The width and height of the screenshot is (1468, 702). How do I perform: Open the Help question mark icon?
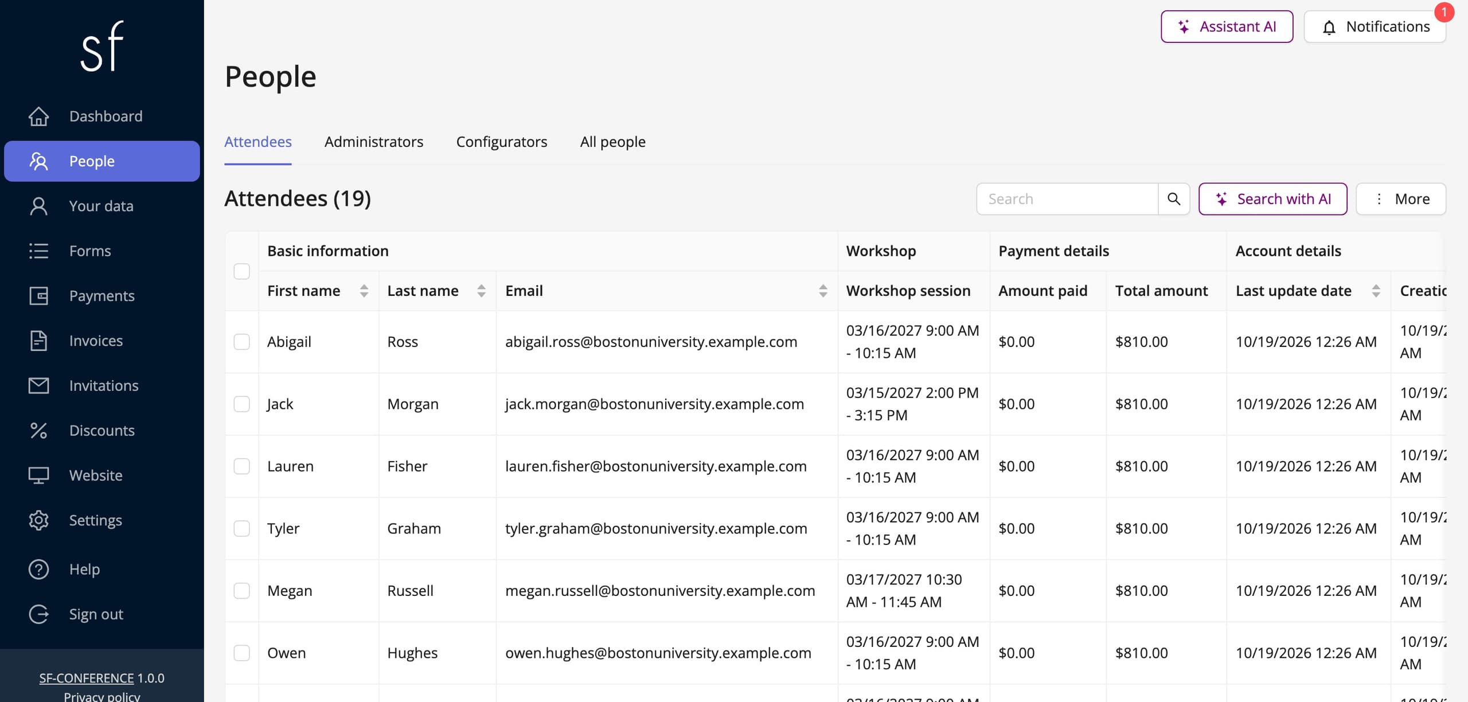coord(38,570)
